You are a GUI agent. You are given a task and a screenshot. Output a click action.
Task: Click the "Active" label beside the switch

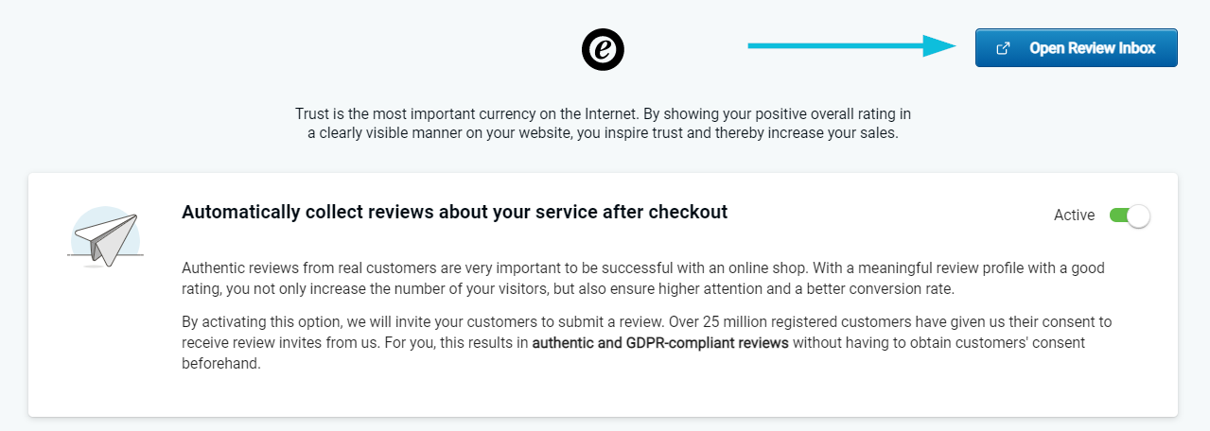[1074, 215]
